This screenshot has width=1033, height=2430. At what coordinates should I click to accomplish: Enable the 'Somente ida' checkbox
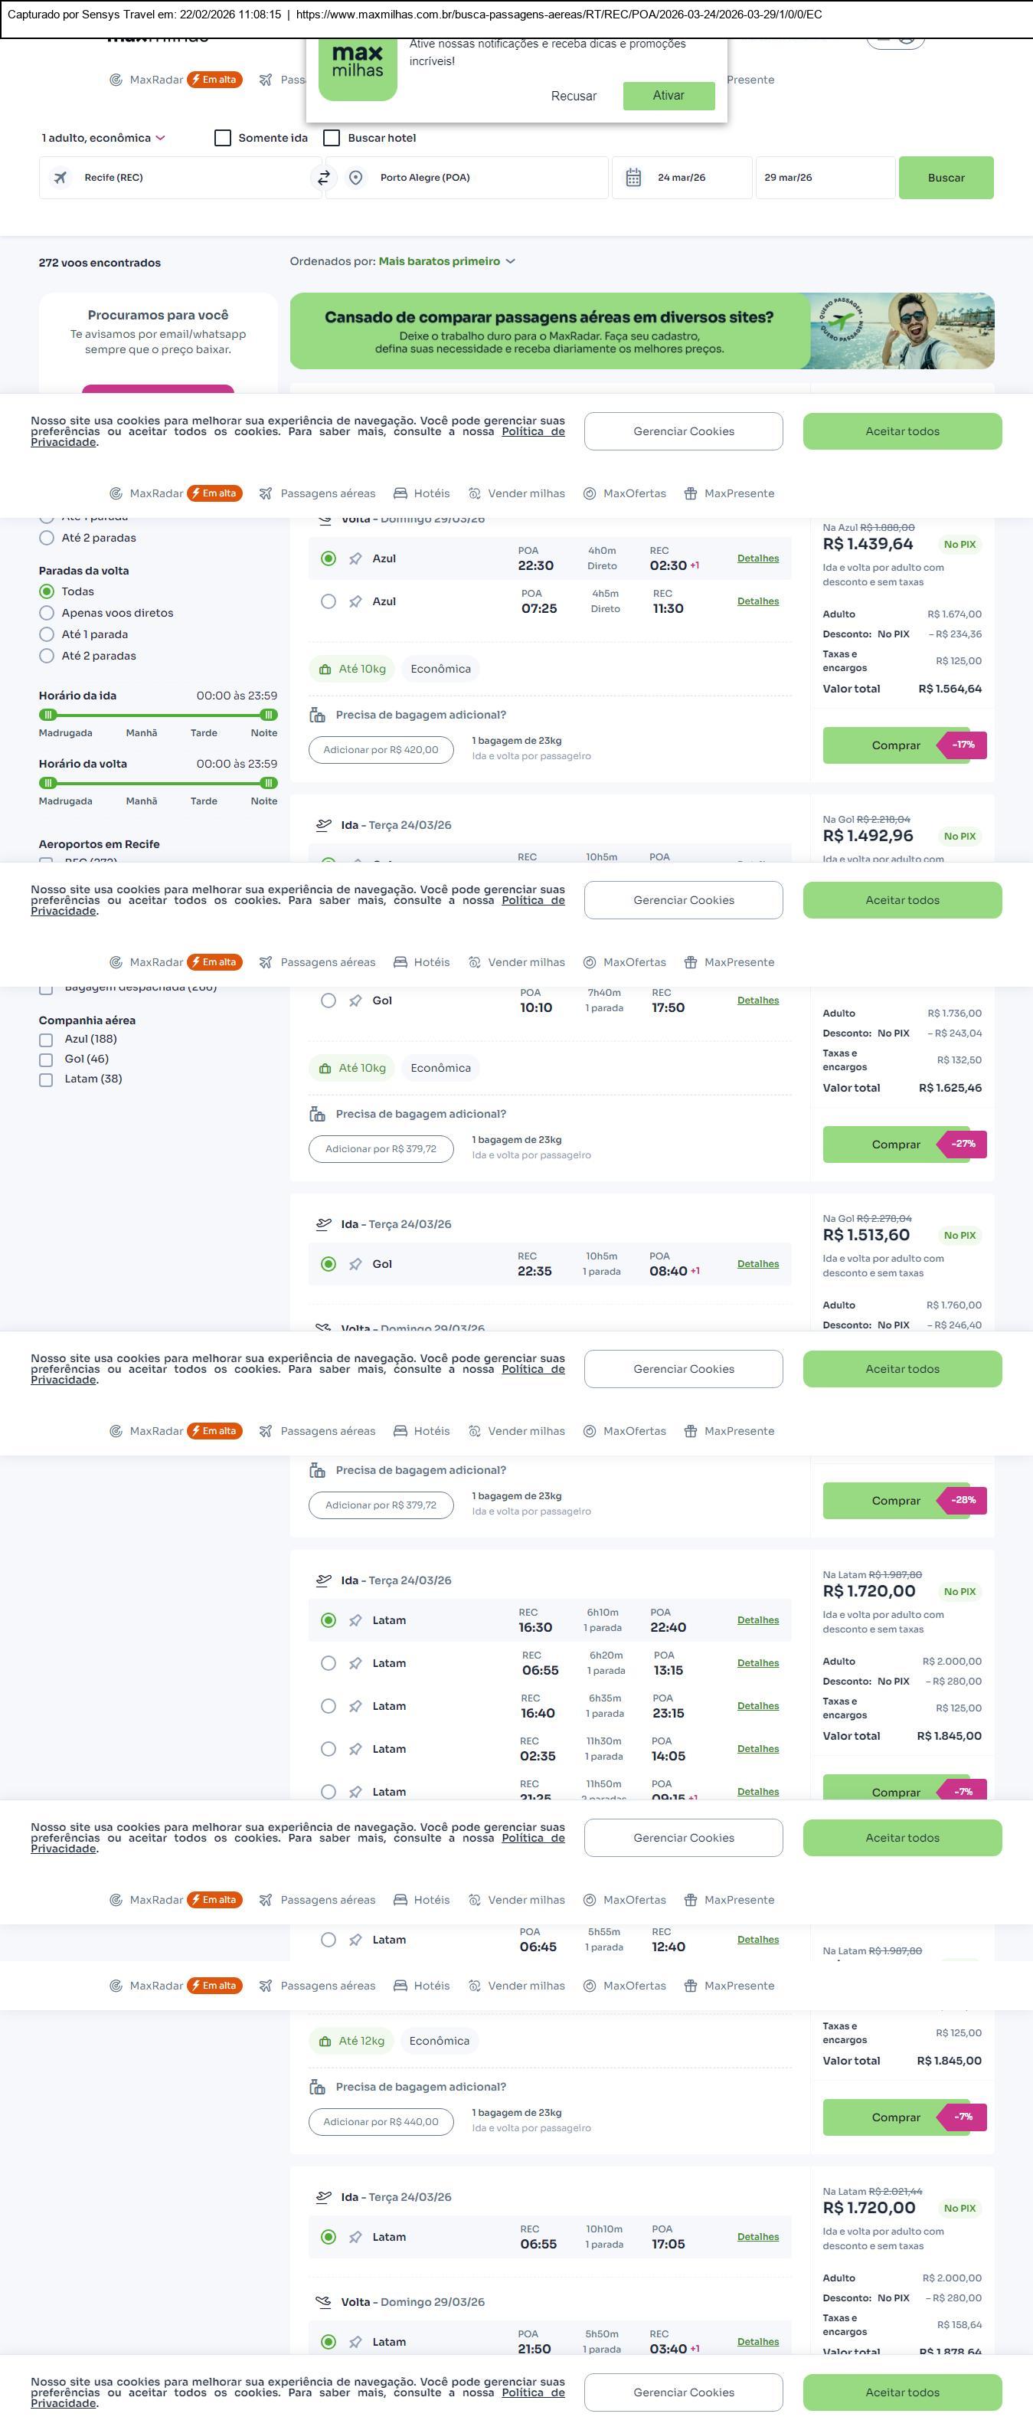point(224,138)
